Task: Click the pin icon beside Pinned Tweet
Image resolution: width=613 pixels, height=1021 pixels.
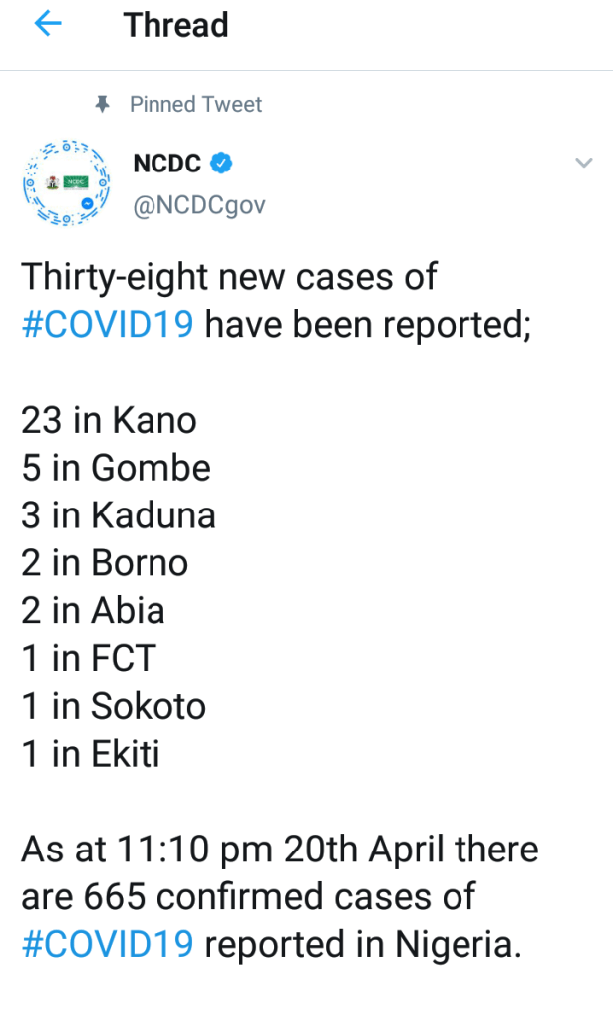Action: [x=101, y=104]
